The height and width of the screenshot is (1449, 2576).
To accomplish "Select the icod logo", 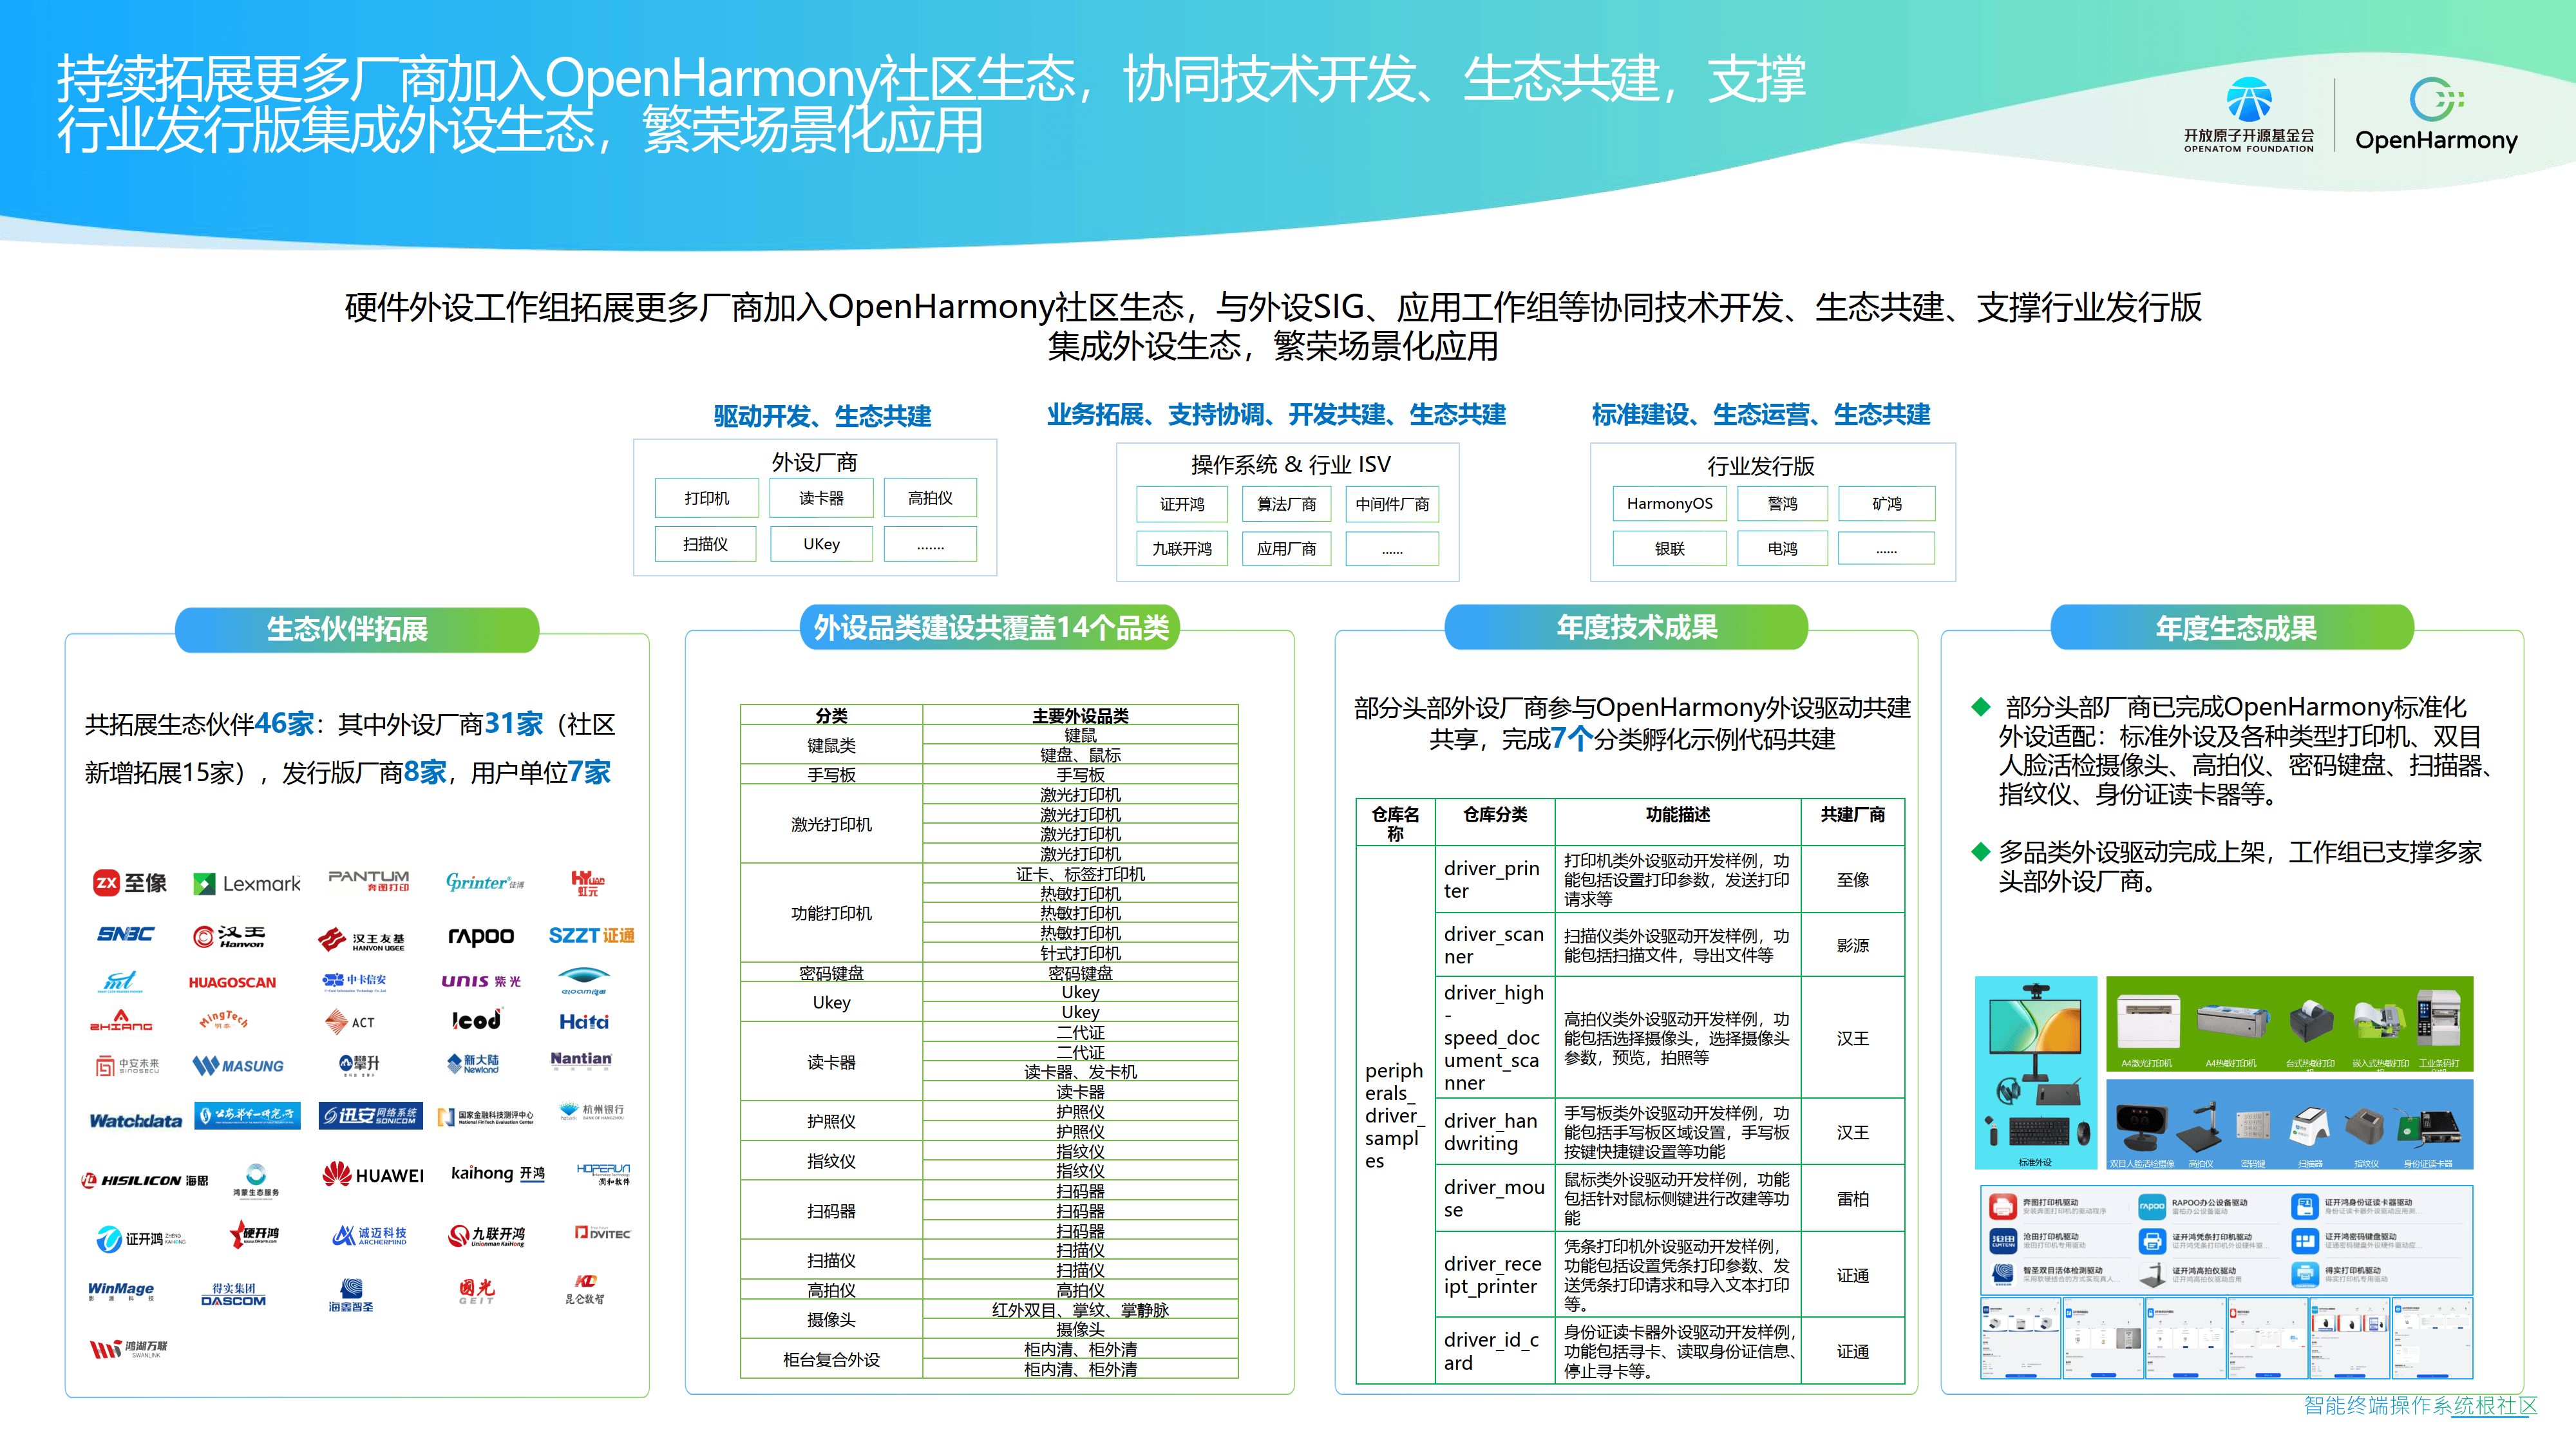I will (476, 1020).
